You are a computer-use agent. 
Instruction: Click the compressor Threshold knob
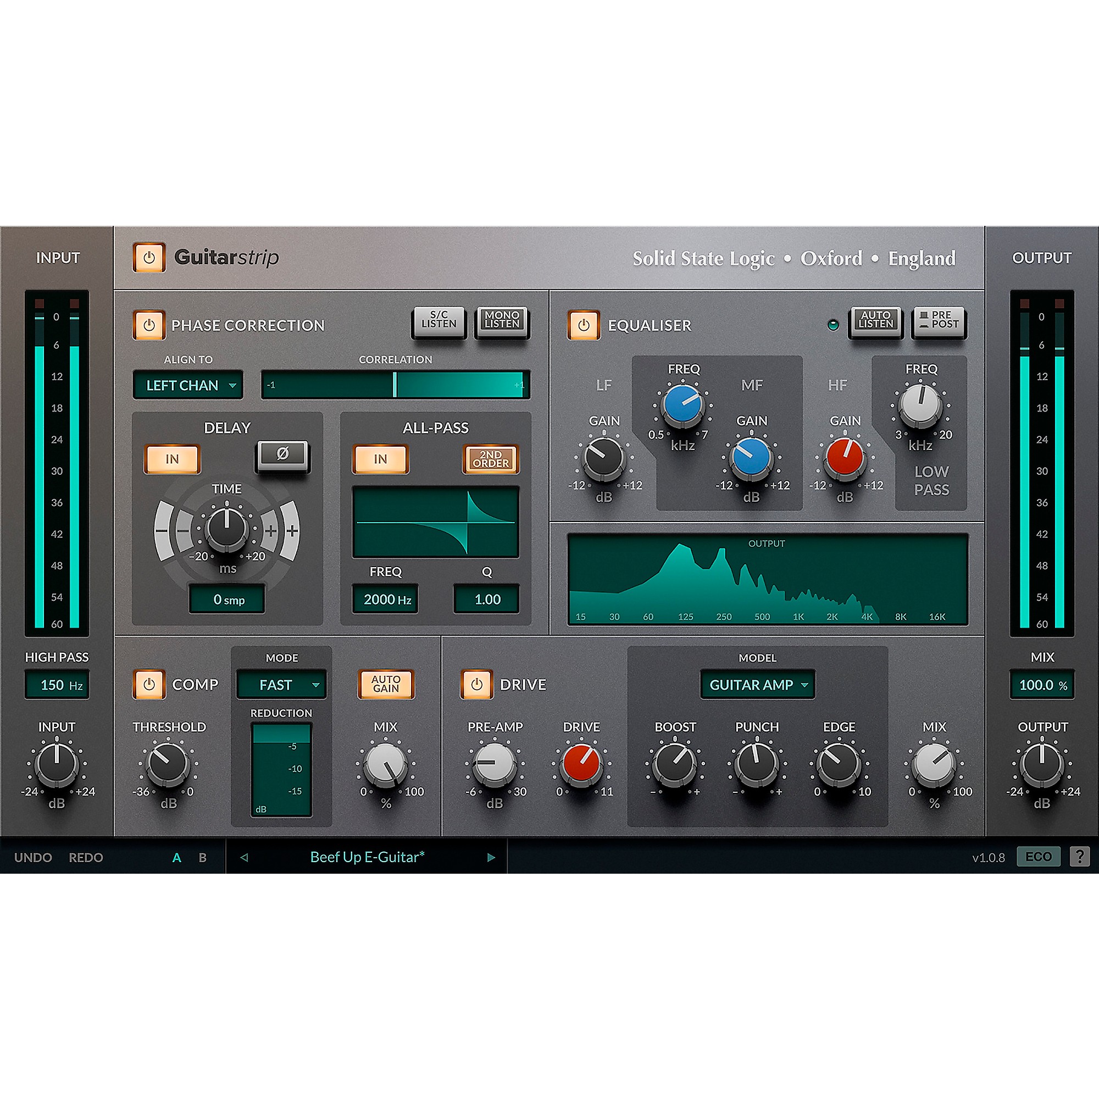pos(168,763)
